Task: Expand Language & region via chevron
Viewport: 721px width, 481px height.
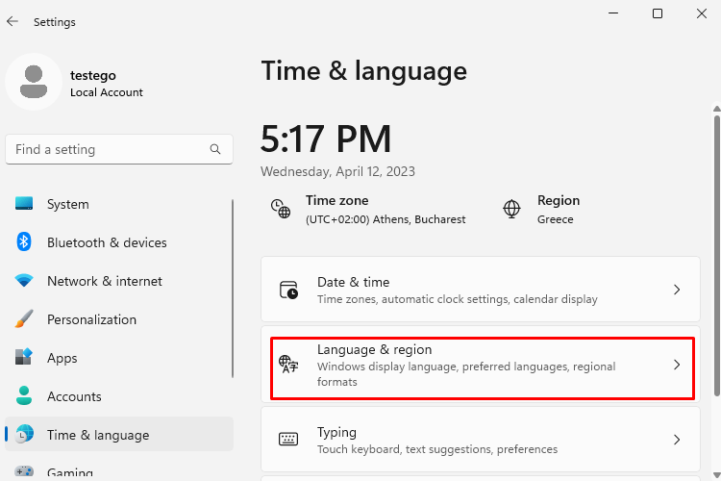Action: pyautogui.click(x=677, y=365)
